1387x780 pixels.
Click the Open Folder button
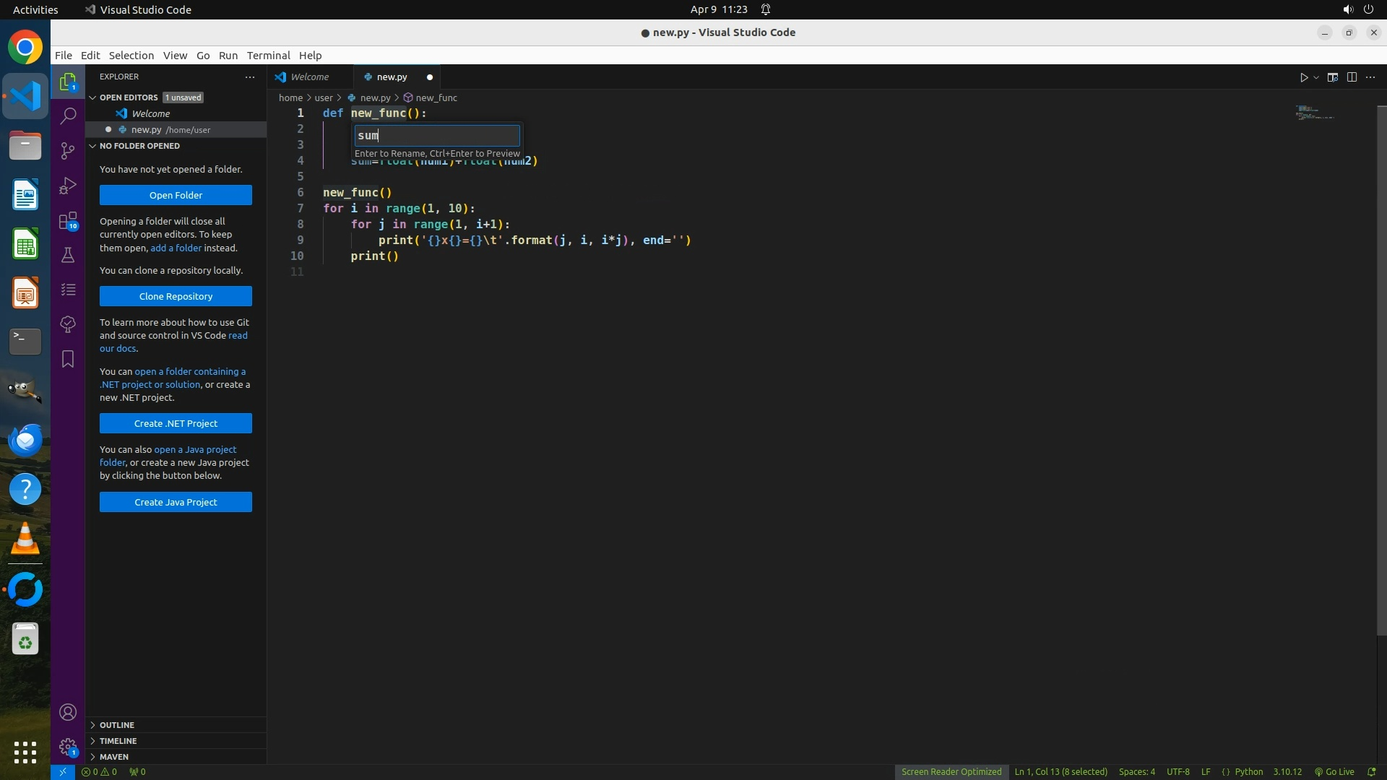coord(176,195)
